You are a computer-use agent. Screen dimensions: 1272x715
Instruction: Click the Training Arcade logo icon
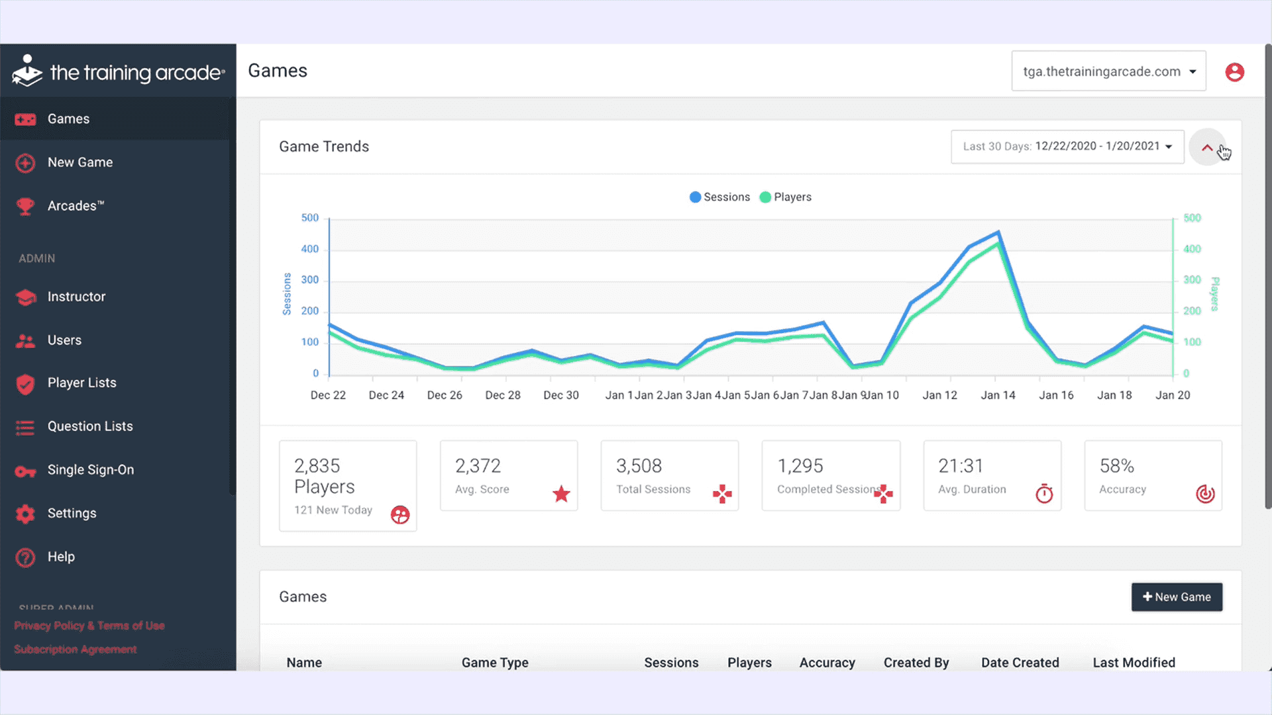click(x=27, y=71)
